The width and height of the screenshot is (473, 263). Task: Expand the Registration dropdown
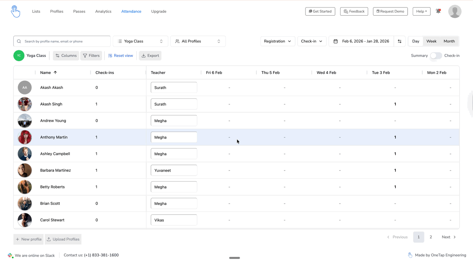tap(277, 41)
